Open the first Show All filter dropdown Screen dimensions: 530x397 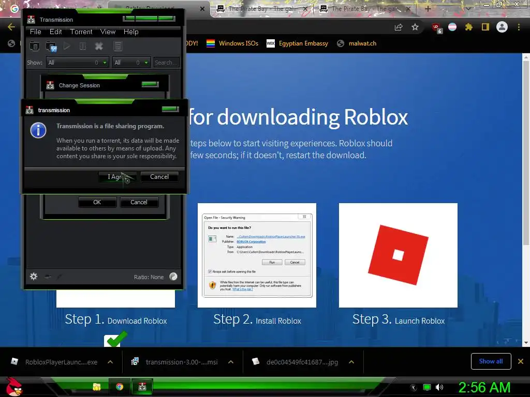tap(78, 63)
